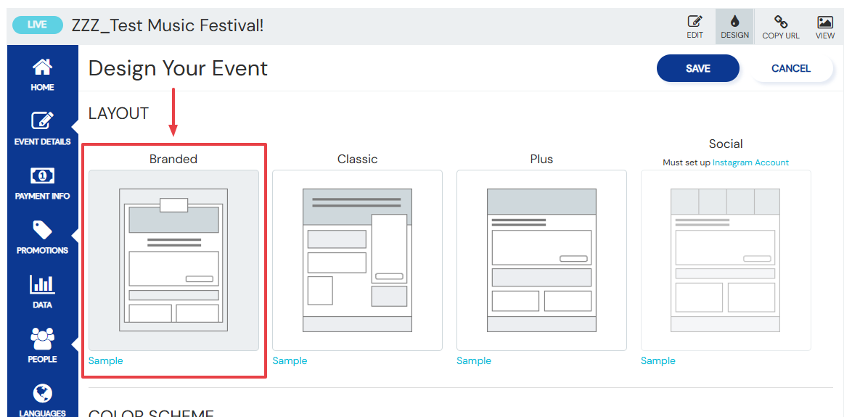Click the CANCEL button

tap(790, 68)
